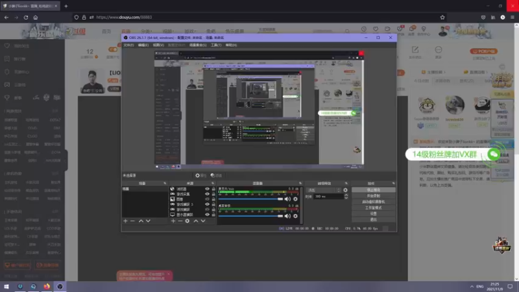Move the OBS scene down
The image size is (519, 292).
[x=148, y=221]
